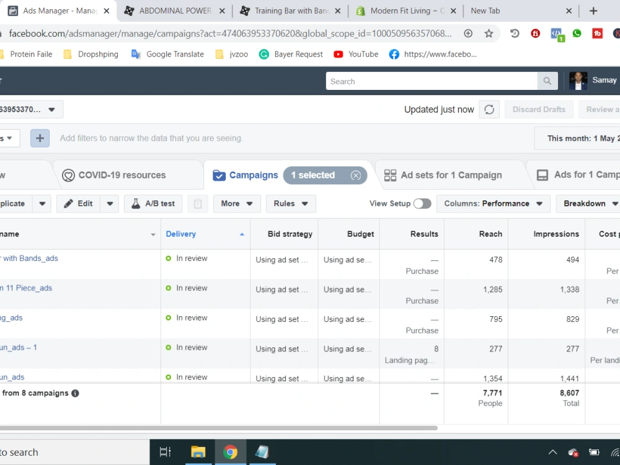The height and width of the screenshot is (465, 620).
Task: Click the search magnifier button
Action: (x=547, y=81)
